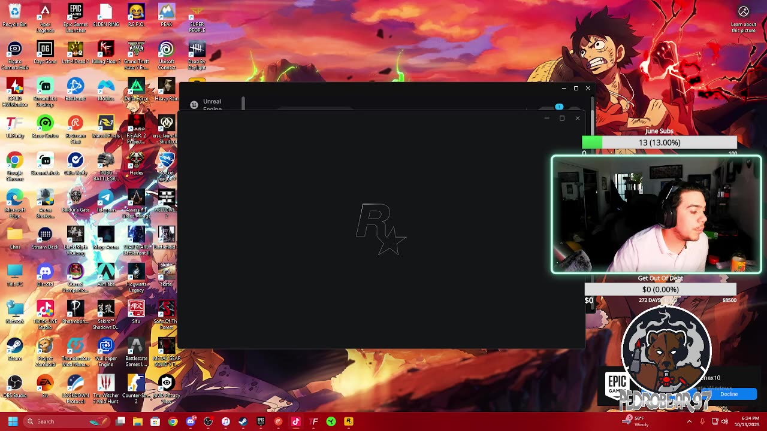Select the EA app desktop icon
The width and height of the screenshot is (767, 431).
click(x=45, y=387)
